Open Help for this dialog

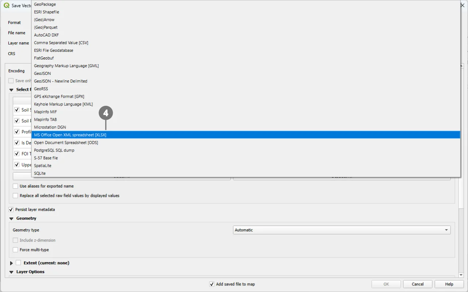point(449,284)
